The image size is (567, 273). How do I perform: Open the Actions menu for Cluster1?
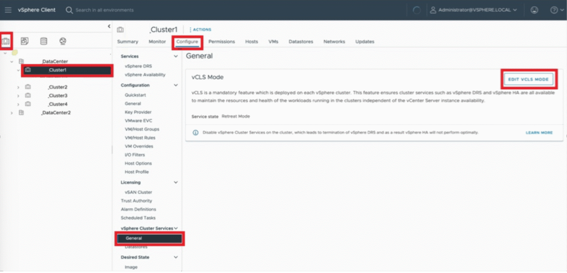(200, 30)
